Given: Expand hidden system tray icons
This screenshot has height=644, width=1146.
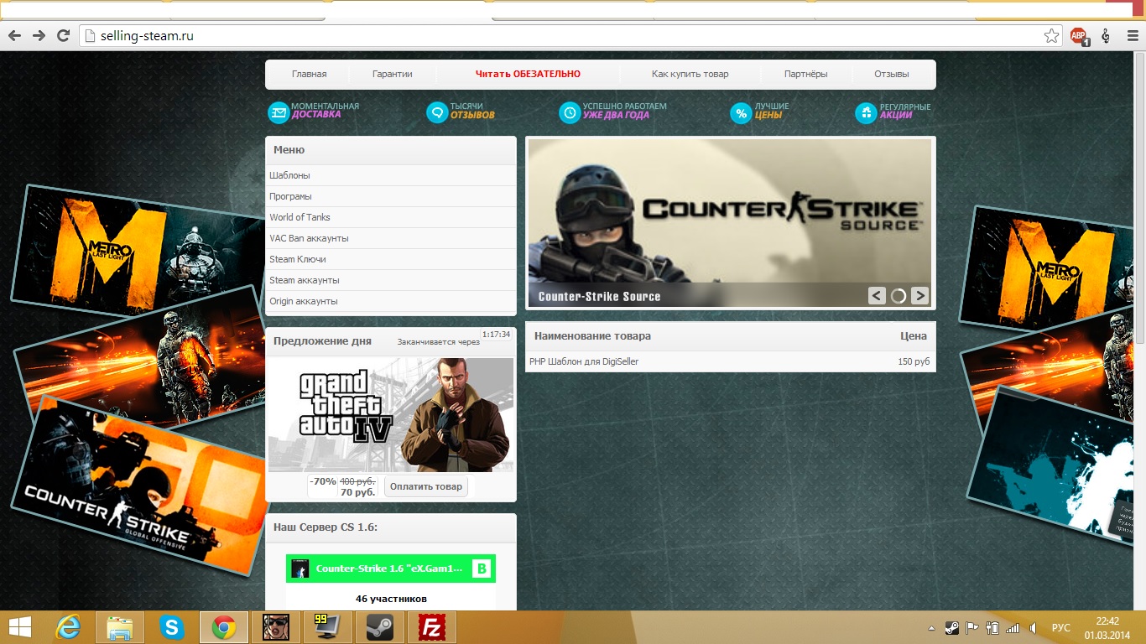Looking at the screenshot, I should [x=931, y=627].
